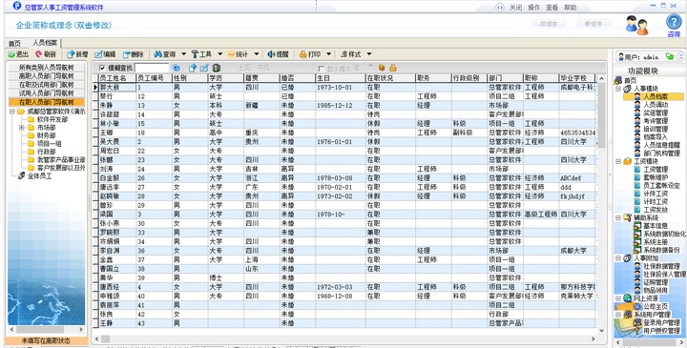The width and height of the screenshot is (687, 348).
Task: Toggle the 模糊查找 fuzzy search checkbox
Action: [102, 68]
